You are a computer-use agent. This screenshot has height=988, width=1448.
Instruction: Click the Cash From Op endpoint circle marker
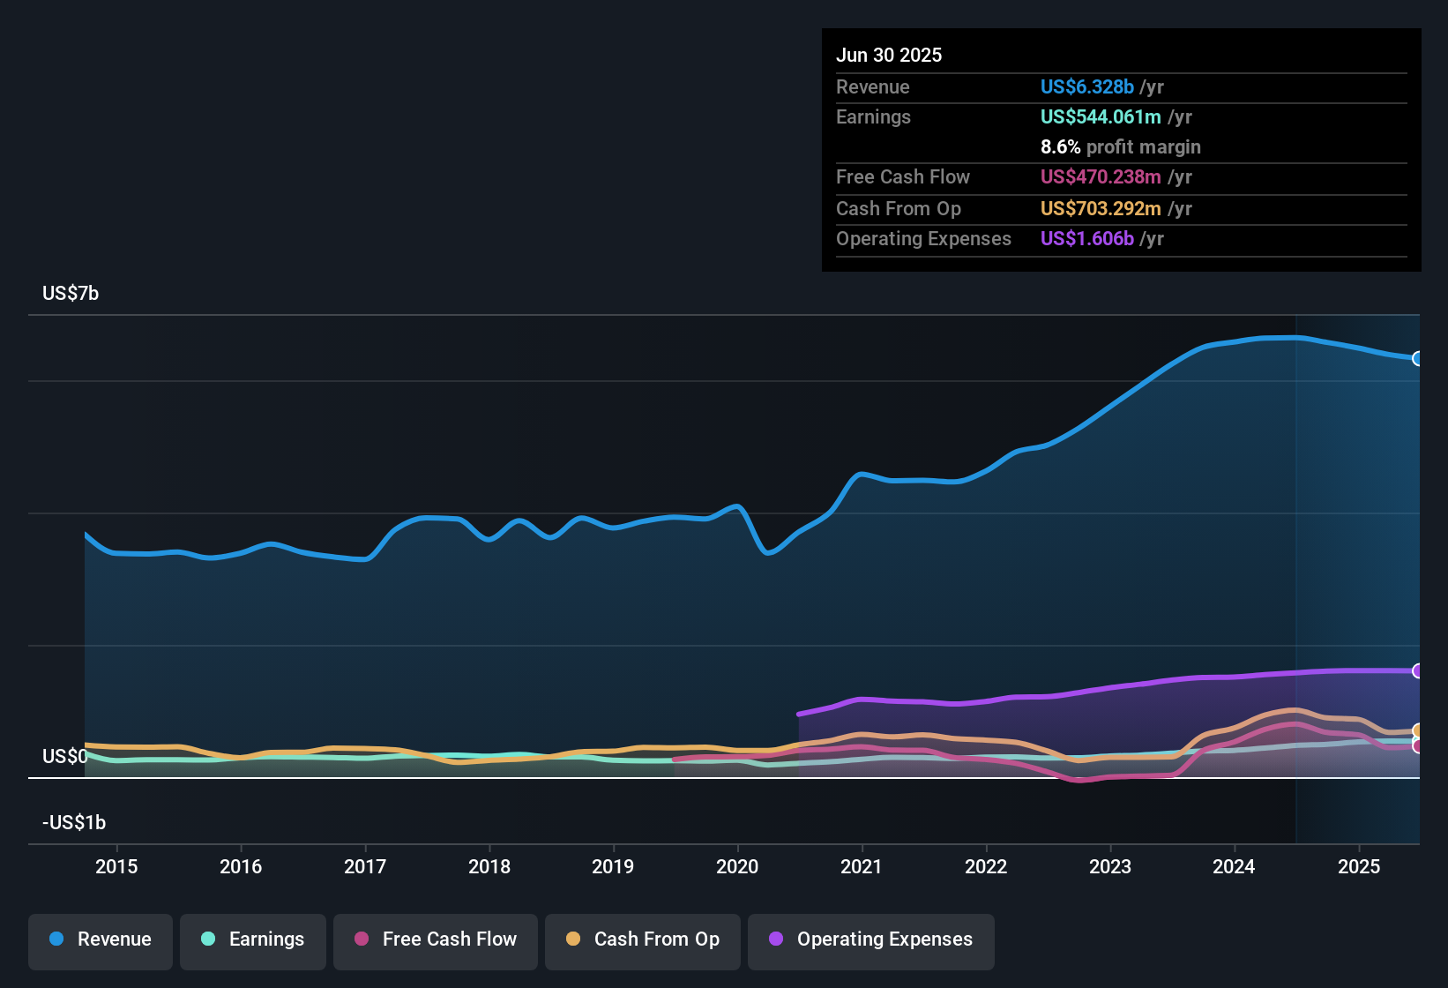[1418, 730]
